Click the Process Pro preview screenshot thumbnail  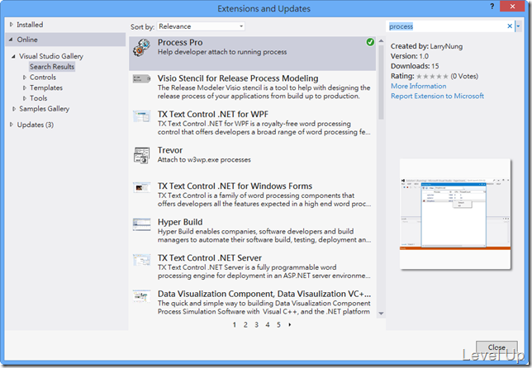[455, 214]
